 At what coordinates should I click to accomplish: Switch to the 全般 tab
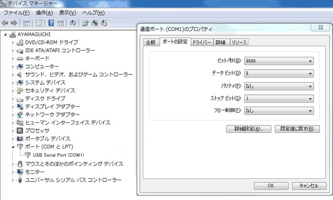click(x=151, y=42)
